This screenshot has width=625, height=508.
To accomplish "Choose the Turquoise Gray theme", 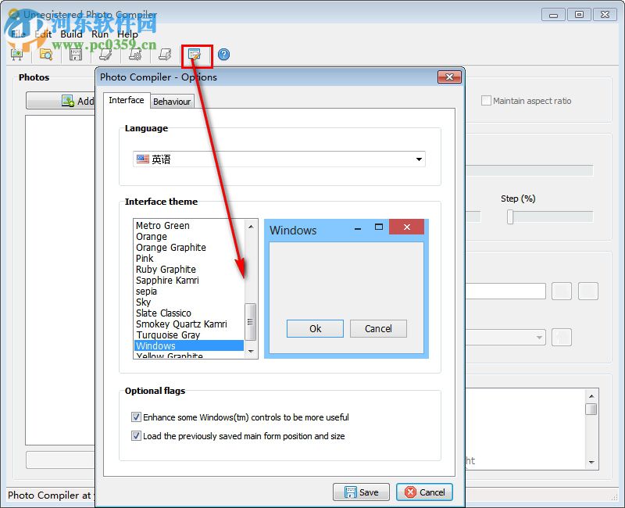I will point(189,335).
